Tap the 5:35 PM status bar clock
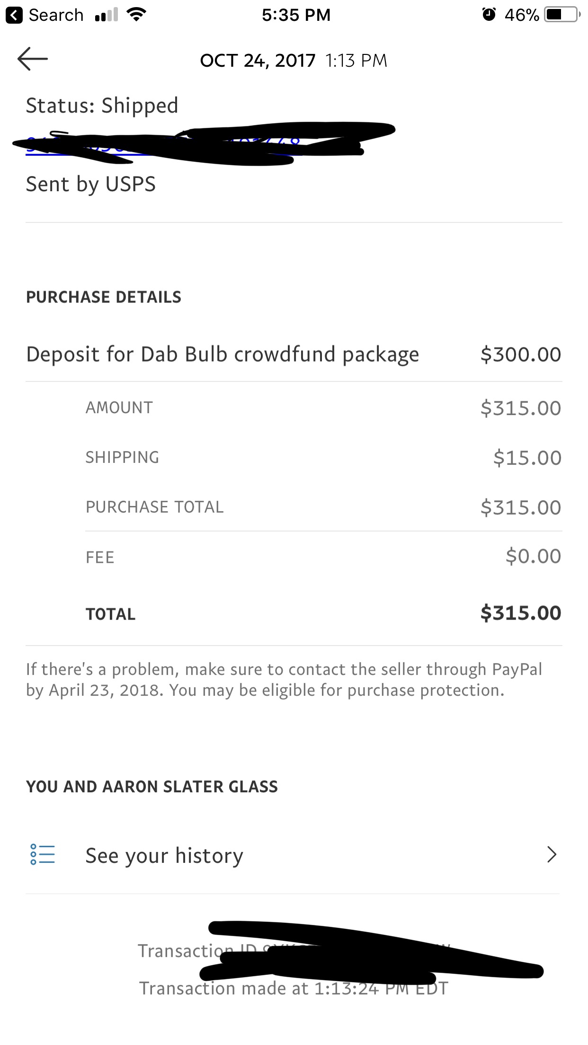The width and height of the screenshot is (588, 1045). [296, 15]
